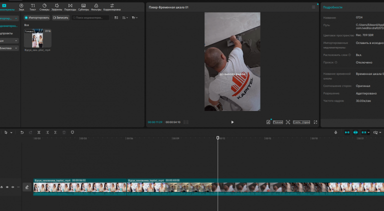Click the microphone voiceover record icon
The height and width of the screenshot is (211, 384).
[336, 132]
